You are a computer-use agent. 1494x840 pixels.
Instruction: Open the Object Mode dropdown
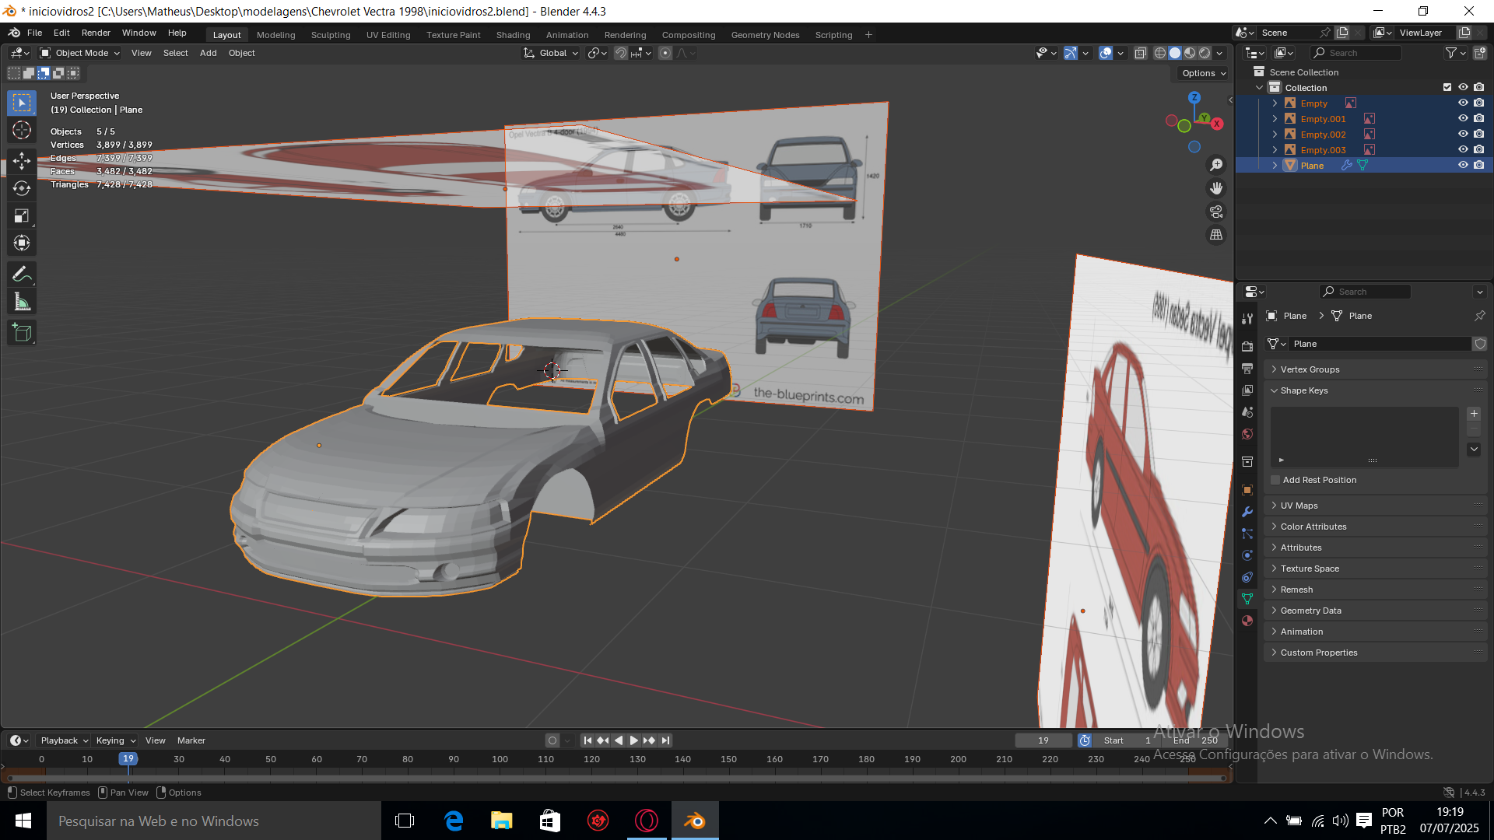click(x=80, y=53)
